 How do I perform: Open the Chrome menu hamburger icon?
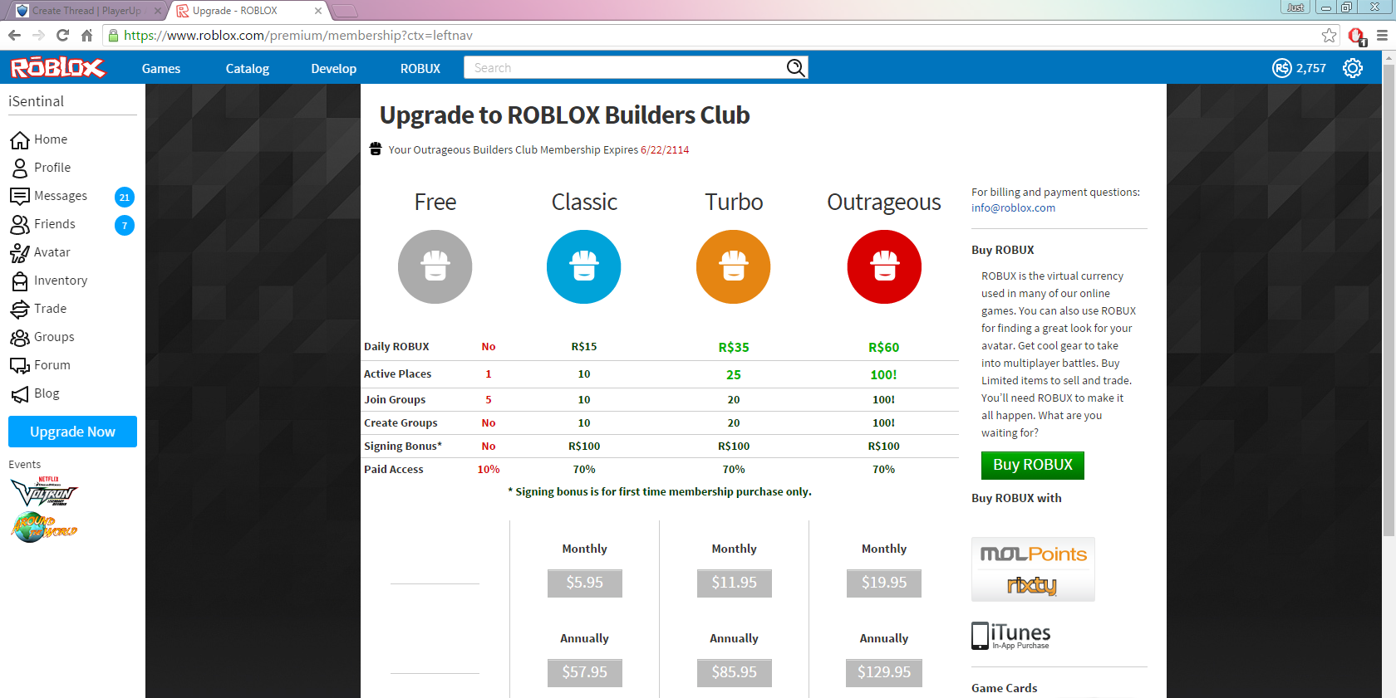1383,35
